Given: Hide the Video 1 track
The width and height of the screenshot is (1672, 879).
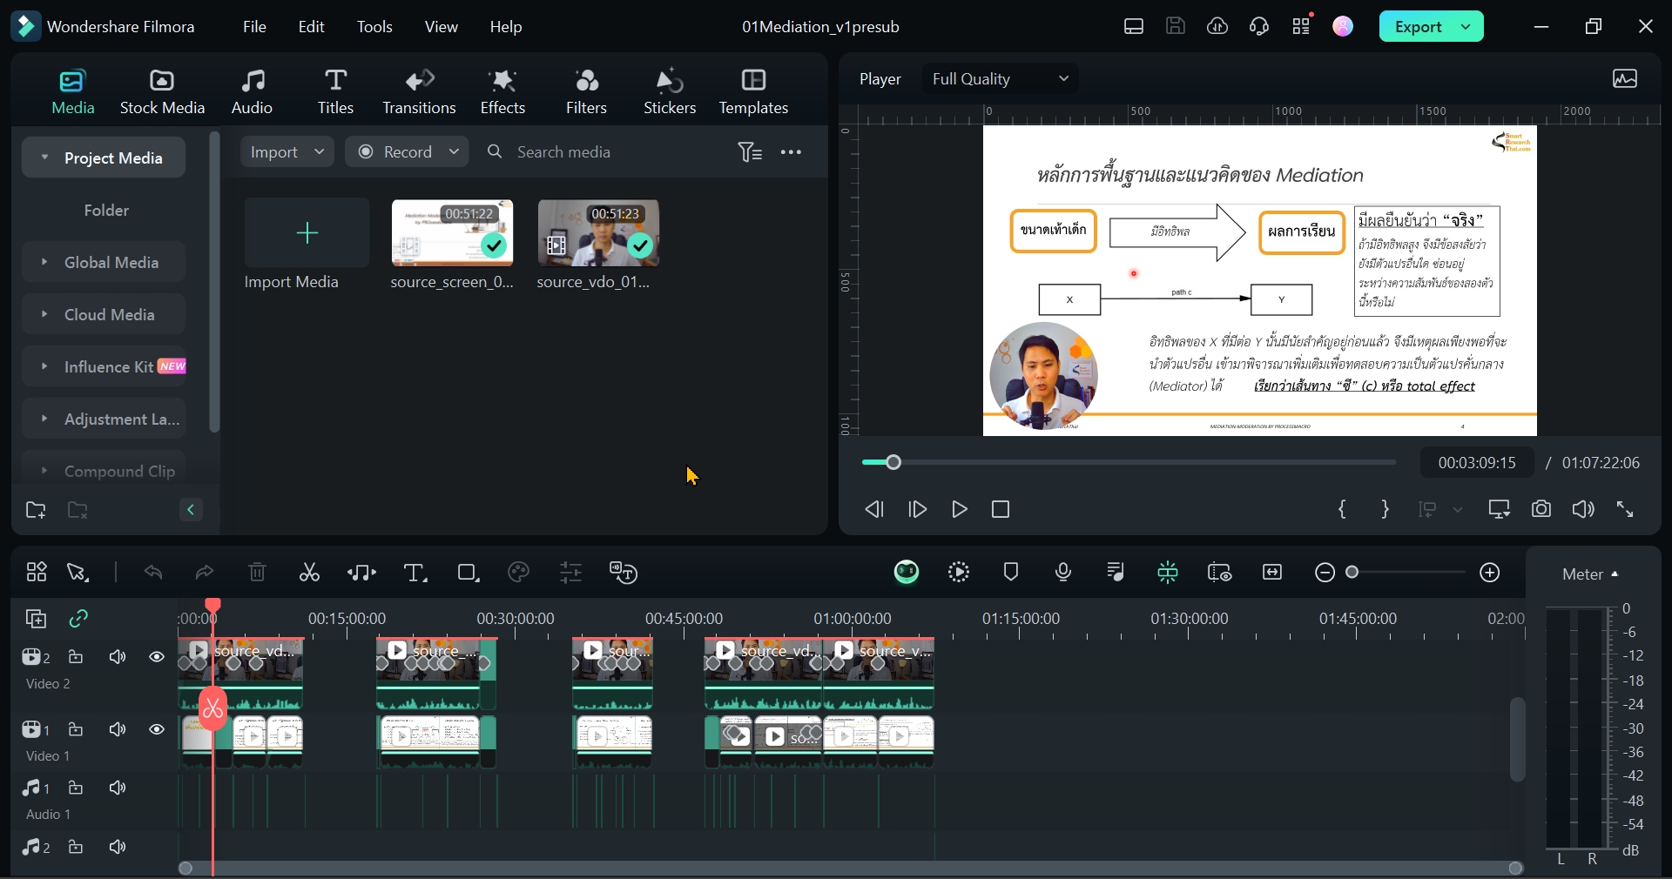Looking at the screenshot, I should point(157,729).
